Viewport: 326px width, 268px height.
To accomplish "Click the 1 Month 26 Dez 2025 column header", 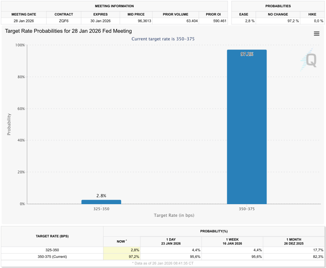I will pos(293,242).
